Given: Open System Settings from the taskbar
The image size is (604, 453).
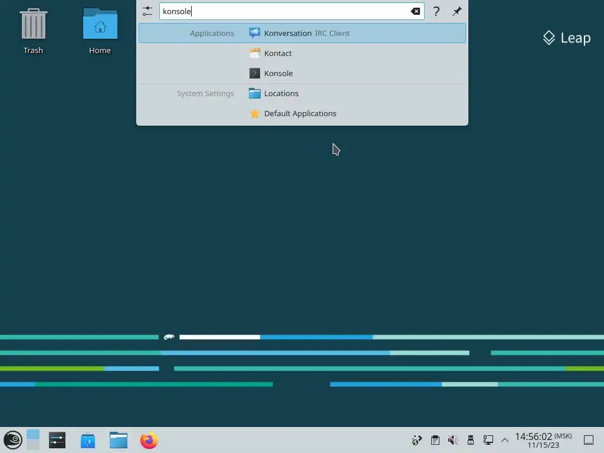Looking at the screenshot, I should pos(57,440).
